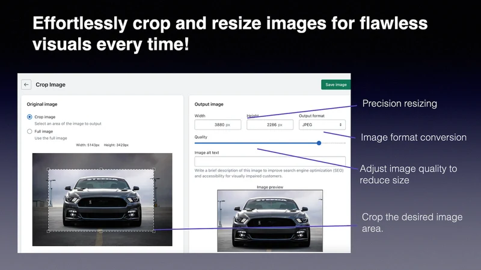Click the Height input field showing 2286
Image resolution: width=481 pixels, height=270 pixels.
[270, 125]
